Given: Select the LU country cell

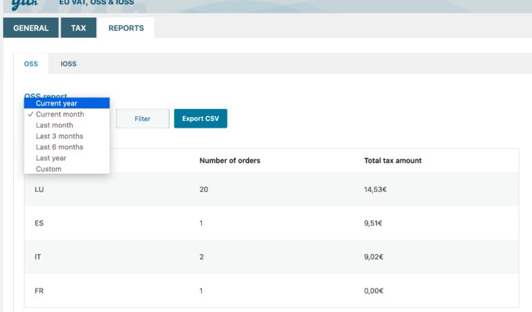Looking at the screenshot, I should tap(39, 190).
